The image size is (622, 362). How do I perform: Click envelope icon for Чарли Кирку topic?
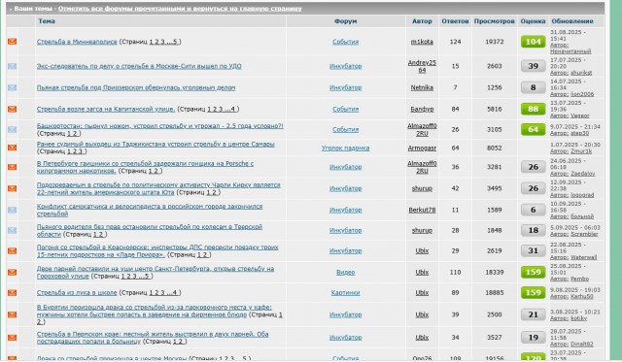(x=13, y=188)
